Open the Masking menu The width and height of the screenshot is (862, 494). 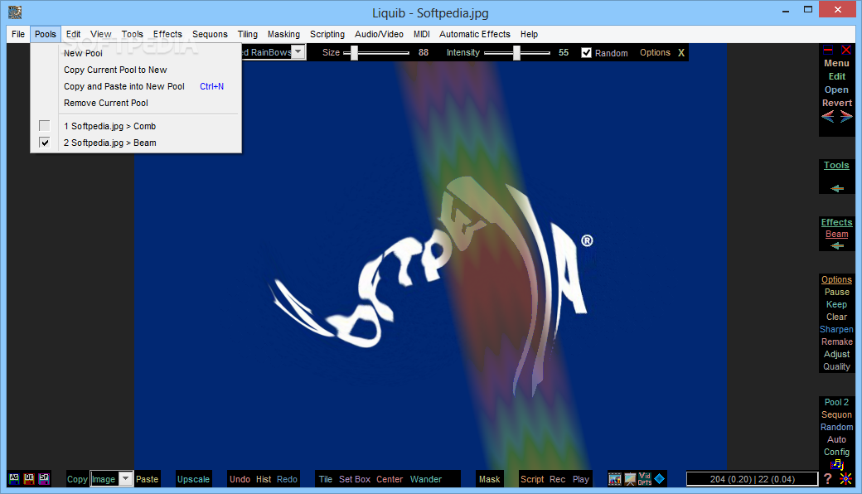coord(283,34)
